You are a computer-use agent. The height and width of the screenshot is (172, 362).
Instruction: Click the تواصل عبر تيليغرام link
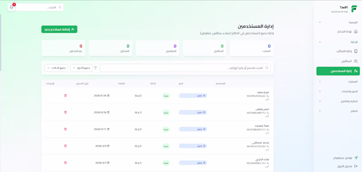click(346, 158)
